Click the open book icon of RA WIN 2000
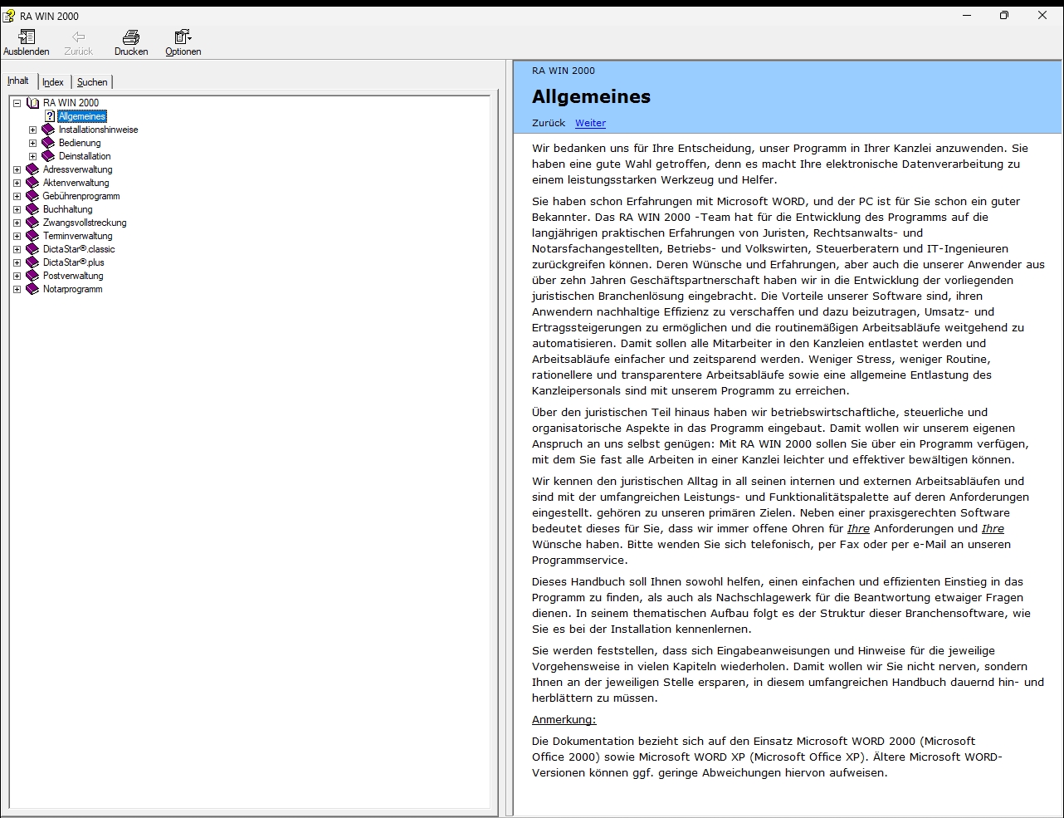Screen dimensions: 1064x818 [32, 103]
